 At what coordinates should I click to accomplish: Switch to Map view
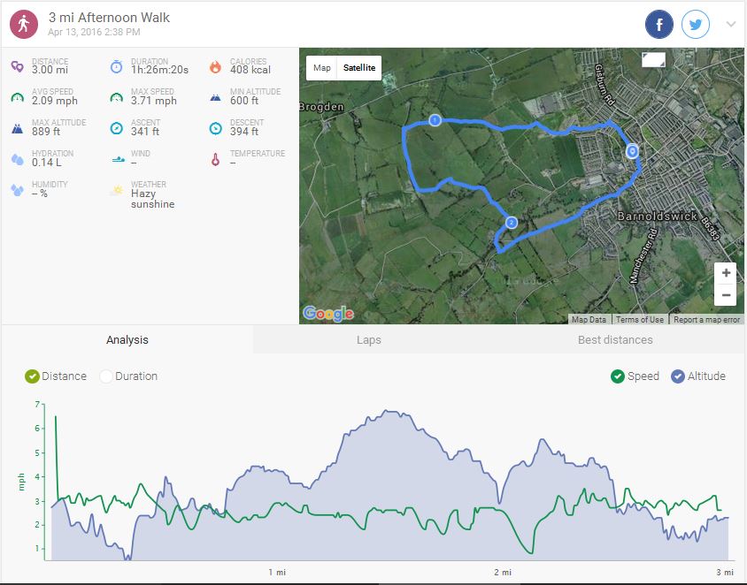322,68
